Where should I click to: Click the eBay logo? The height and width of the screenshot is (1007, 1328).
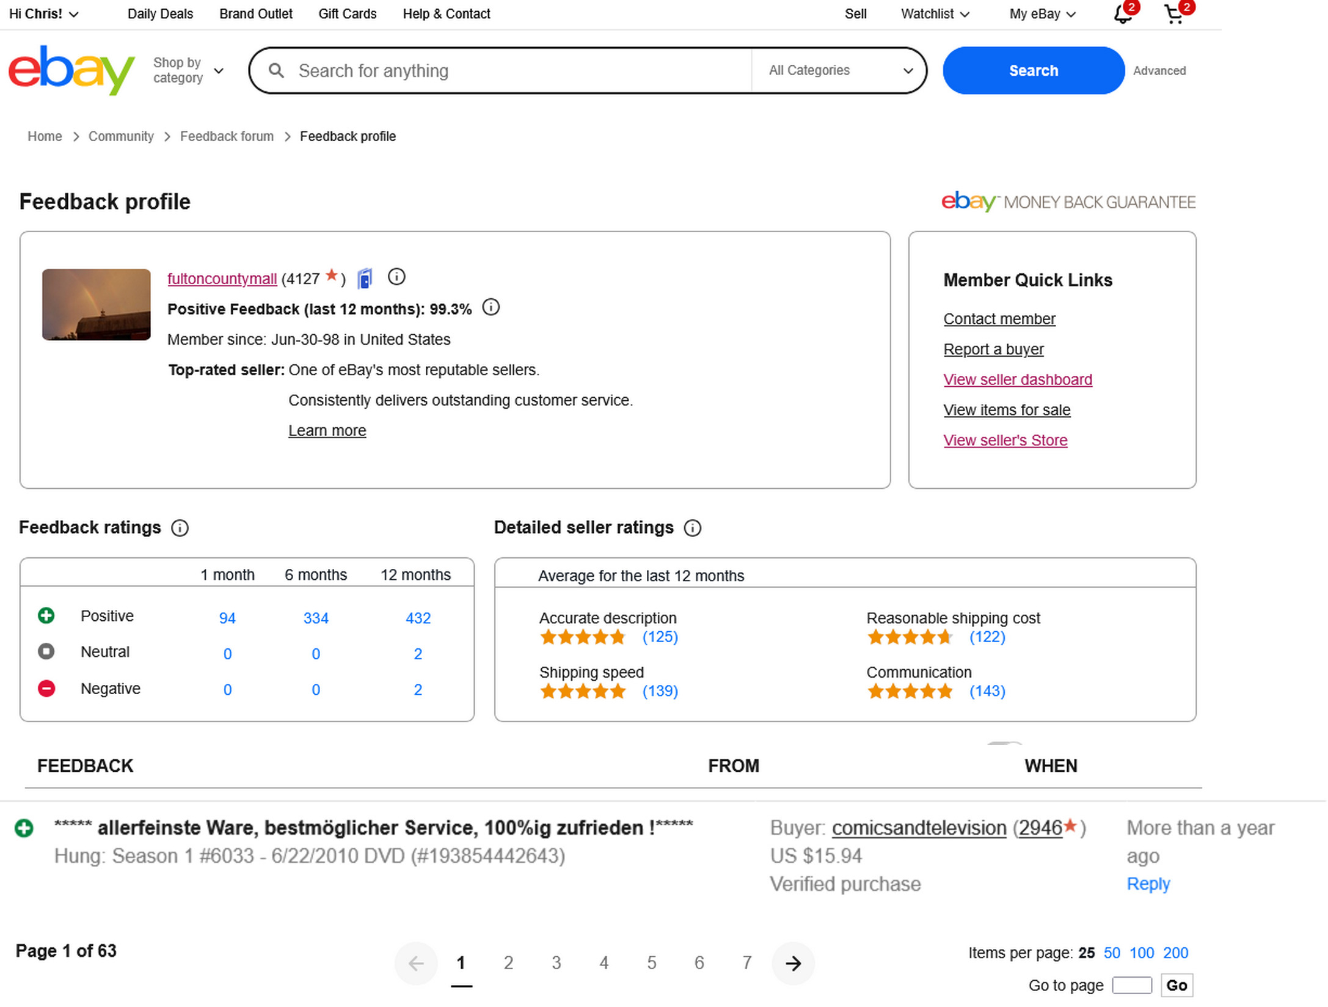coord(71,70)
